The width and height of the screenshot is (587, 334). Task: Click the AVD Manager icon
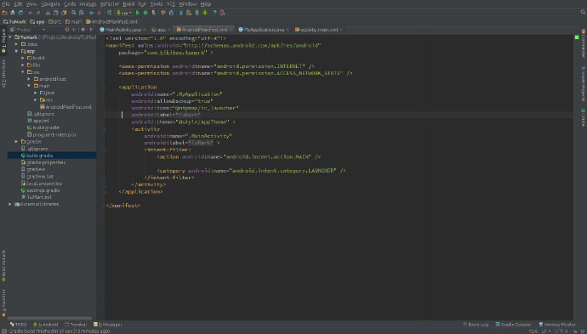pyautogui.click(x=189, y=13)
